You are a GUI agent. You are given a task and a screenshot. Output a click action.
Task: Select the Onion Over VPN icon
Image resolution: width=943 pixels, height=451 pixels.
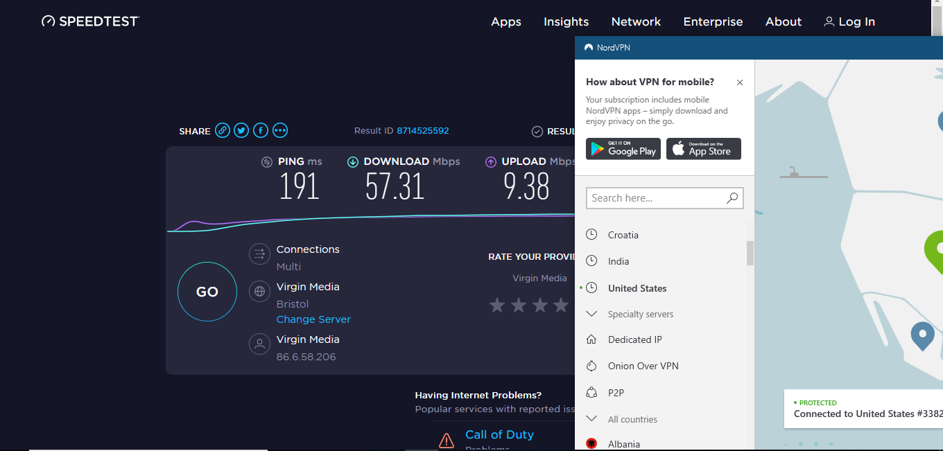(591, 366)
